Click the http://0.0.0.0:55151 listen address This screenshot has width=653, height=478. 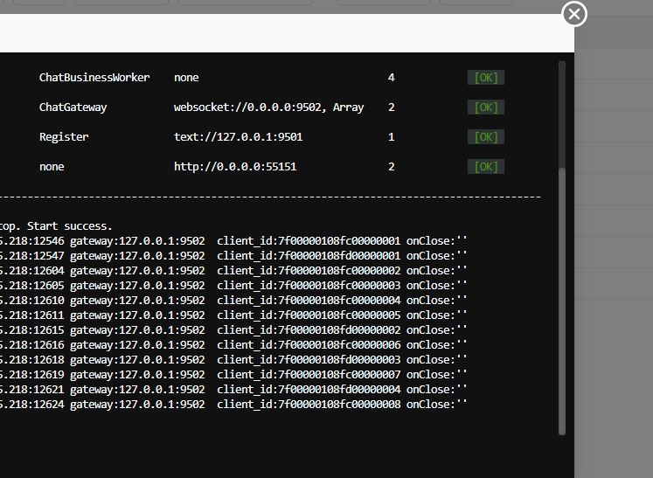[x=235, y=167]
